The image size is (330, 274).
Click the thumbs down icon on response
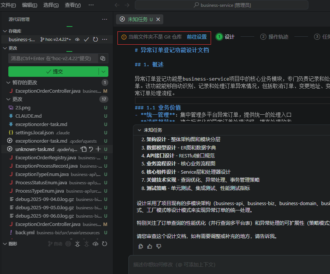[x=159, y=246]
